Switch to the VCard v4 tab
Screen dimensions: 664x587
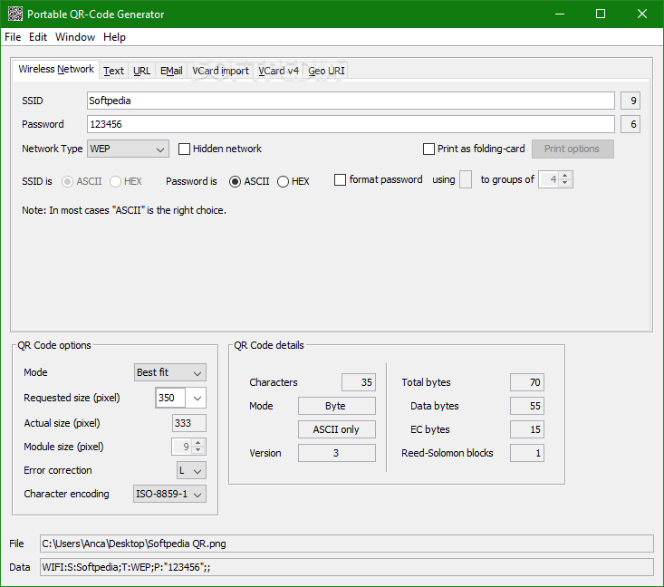click(278, 71)
